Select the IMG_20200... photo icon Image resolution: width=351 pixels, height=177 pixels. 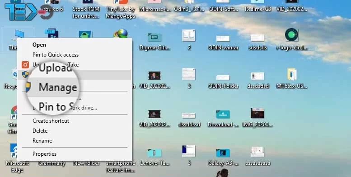tap(257, 113)
